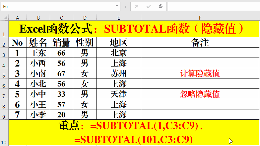Click the '销量' header cell

click(62, 42)
